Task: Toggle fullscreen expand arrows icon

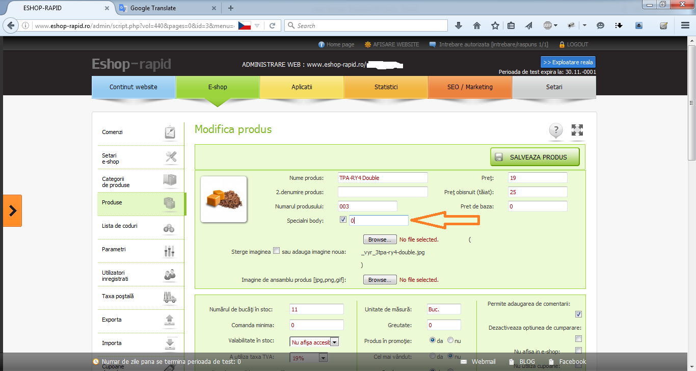Action: point(577,130)
